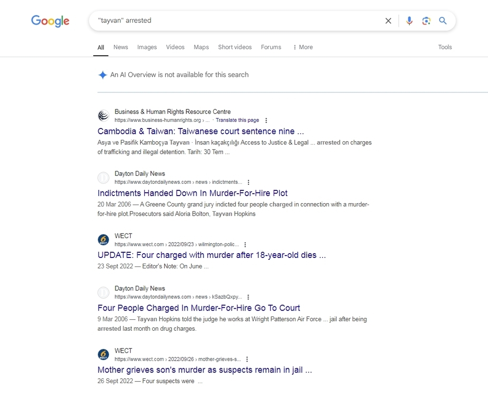This screenshot has width=488, height=394.
Task: Open the Tools options
Action: point(445,47)
